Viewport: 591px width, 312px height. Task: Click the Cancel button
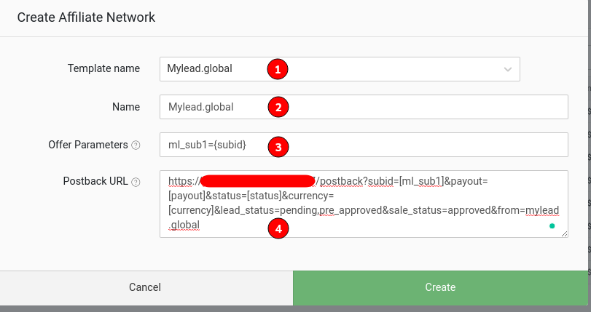click(x=146, y=287)
